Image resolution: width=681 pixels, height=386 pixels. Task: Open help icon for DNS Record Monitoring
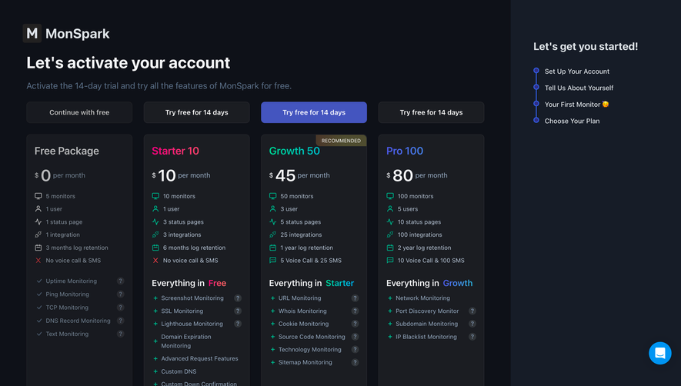[120, 321]
